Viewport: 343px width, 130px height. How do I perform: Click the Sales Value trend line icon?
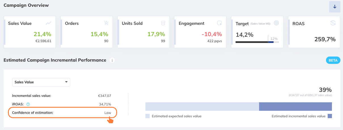49,23
